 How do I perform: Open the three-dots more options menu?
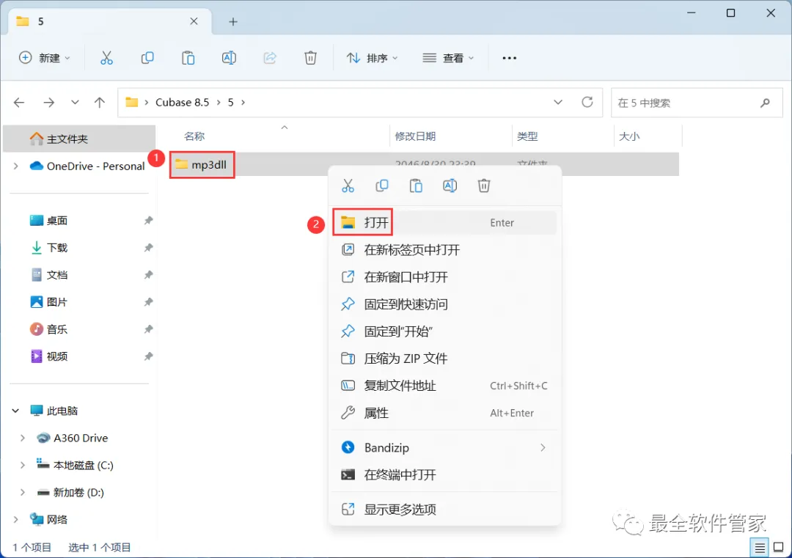click(x=509, y=58)
